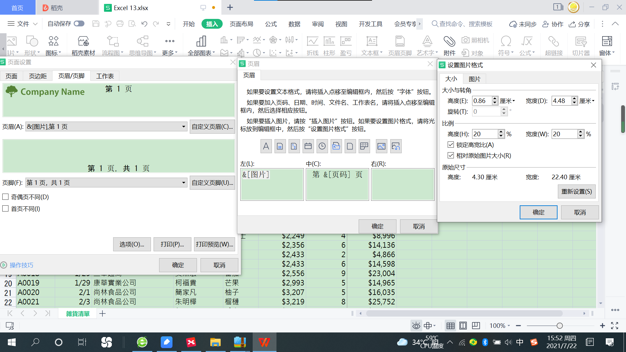Click the 重新设置 reset button
This screenshot has height=352, width=626.
(576, 191)
